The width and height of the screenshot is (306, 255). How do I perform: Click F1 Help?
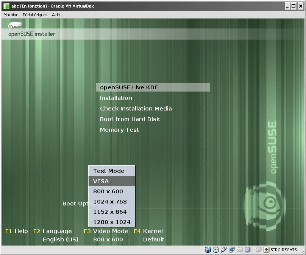pyautogui.click(x=16, y=231)
